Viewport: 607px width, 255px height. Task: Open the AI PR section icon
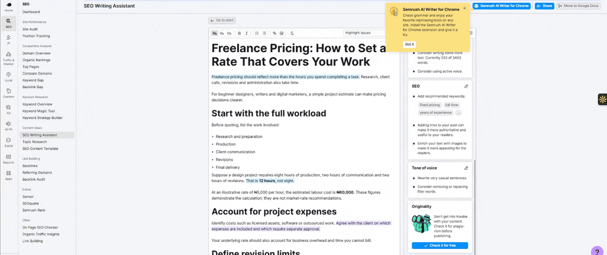8,126
